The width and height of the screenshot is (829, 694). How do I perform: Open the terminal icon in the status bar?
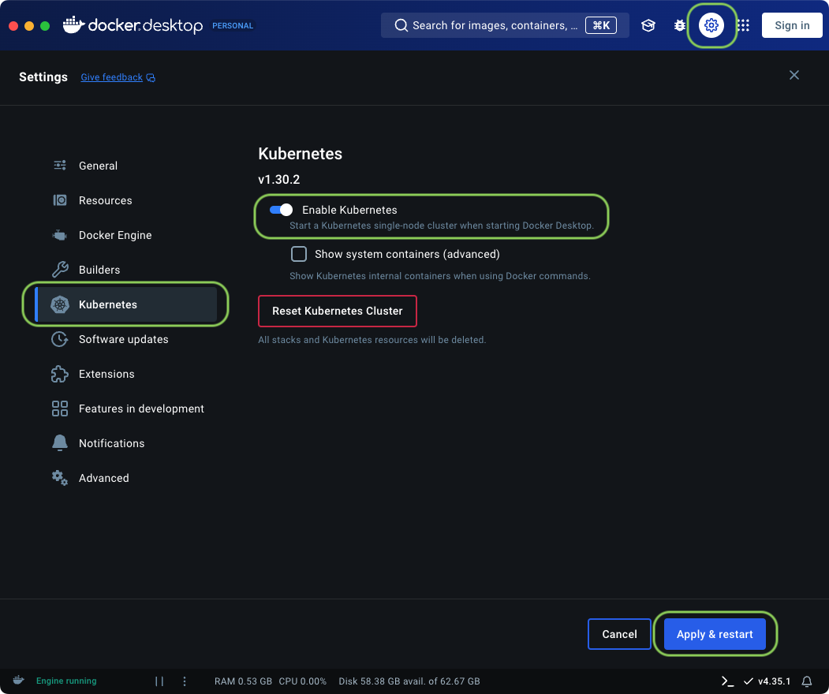point(727,681)
